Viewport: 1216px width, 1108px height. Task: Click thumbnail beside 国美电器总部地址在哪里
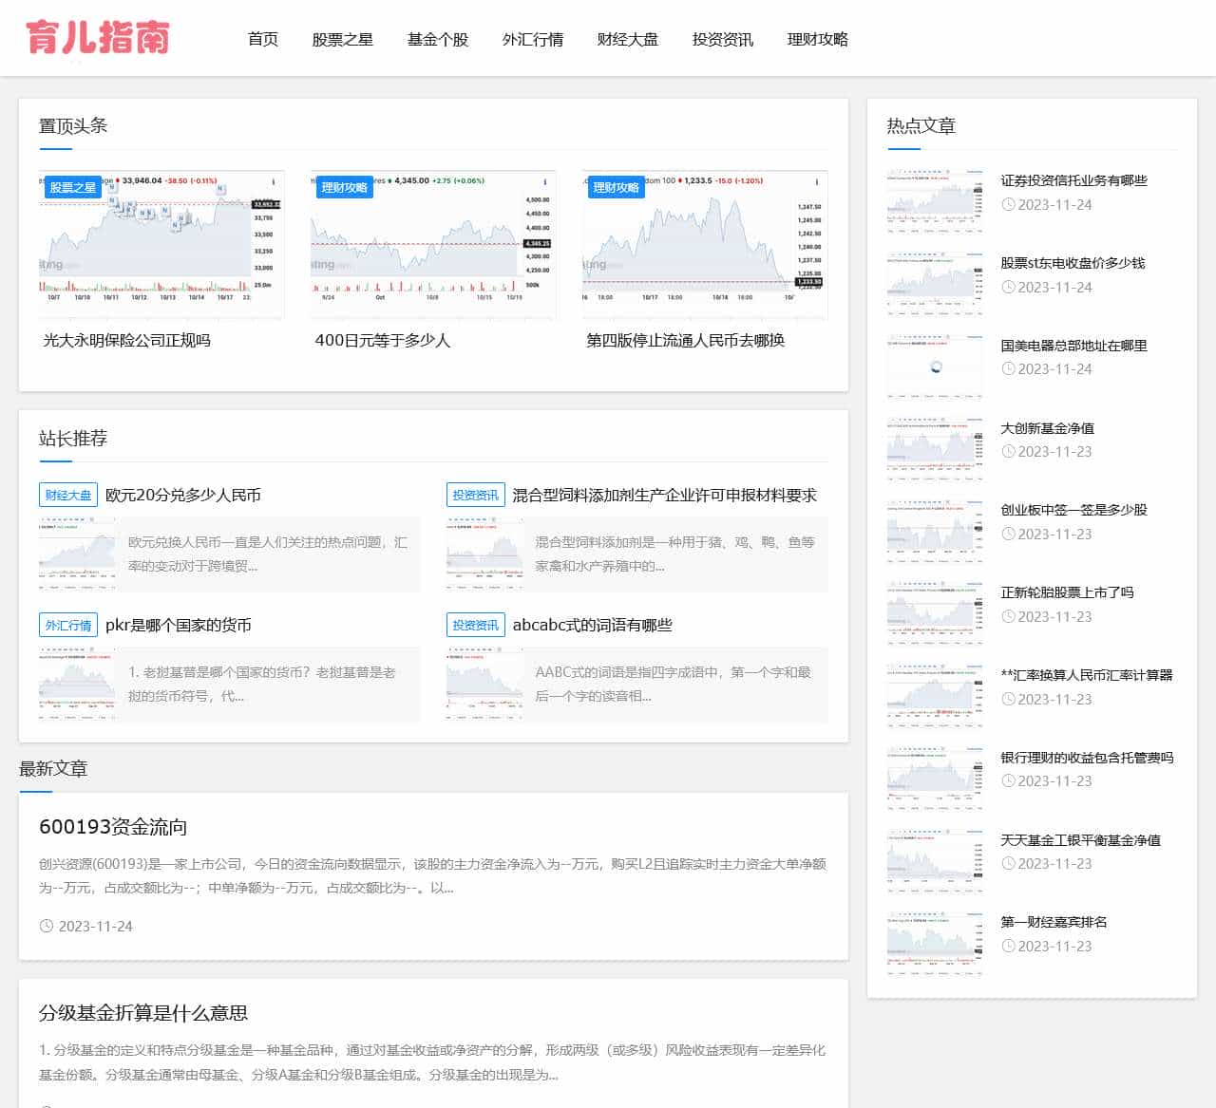(x=935, y=366)
